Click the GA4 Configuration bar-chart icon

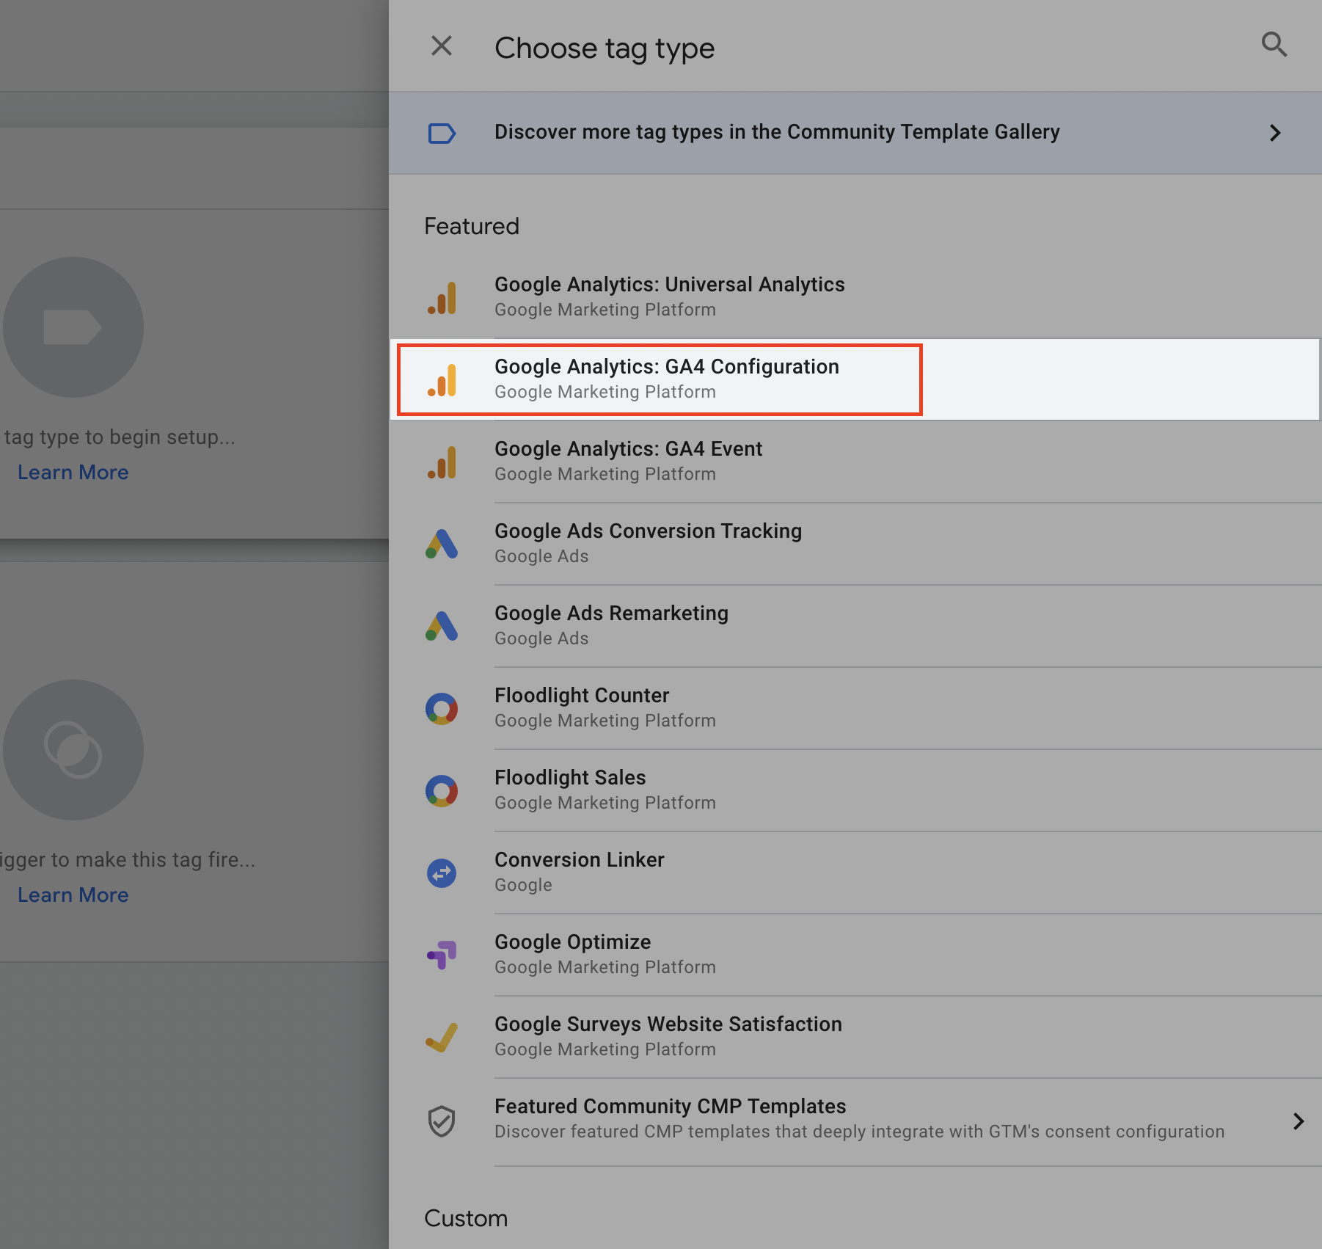pyautogui.click(x=443, y=379)
